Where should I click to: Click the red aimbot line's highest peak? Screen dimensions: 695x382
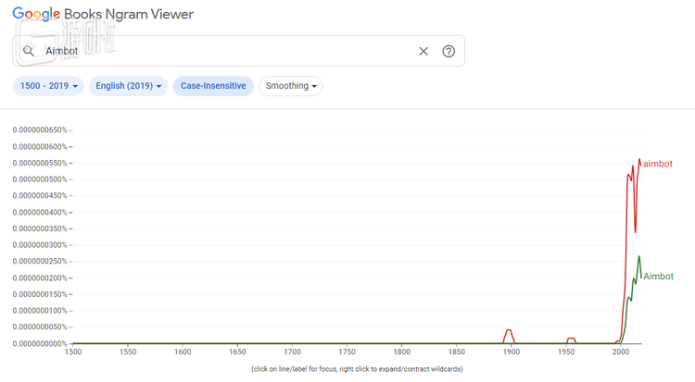point(638,159)
